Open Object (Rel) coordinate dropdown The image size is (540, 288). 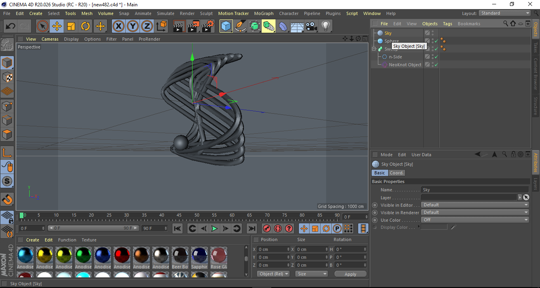[x=273, y=274]
